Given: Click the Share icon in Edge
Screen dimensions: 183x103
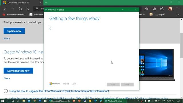Looking at the screenshot, I should pos(162,9).
